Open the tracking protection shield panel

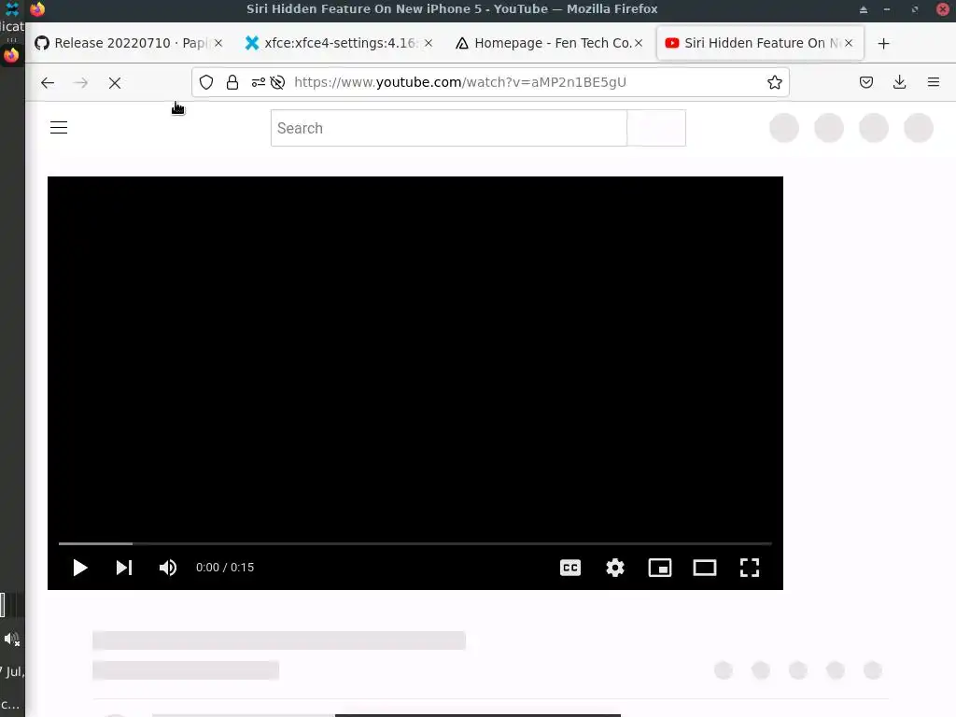206,82
